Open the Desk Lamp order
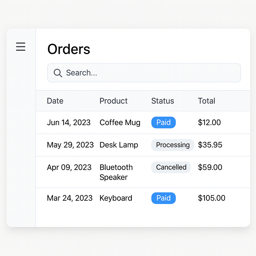The width and height of the screenshot is (256, 256). [119, 145]
